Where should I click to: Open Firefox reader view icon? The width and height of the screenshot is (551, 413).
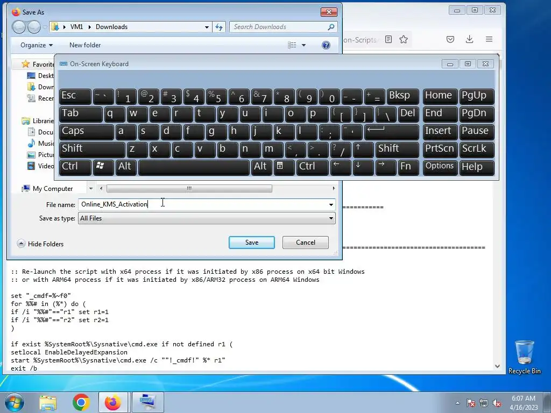(388, 39)
